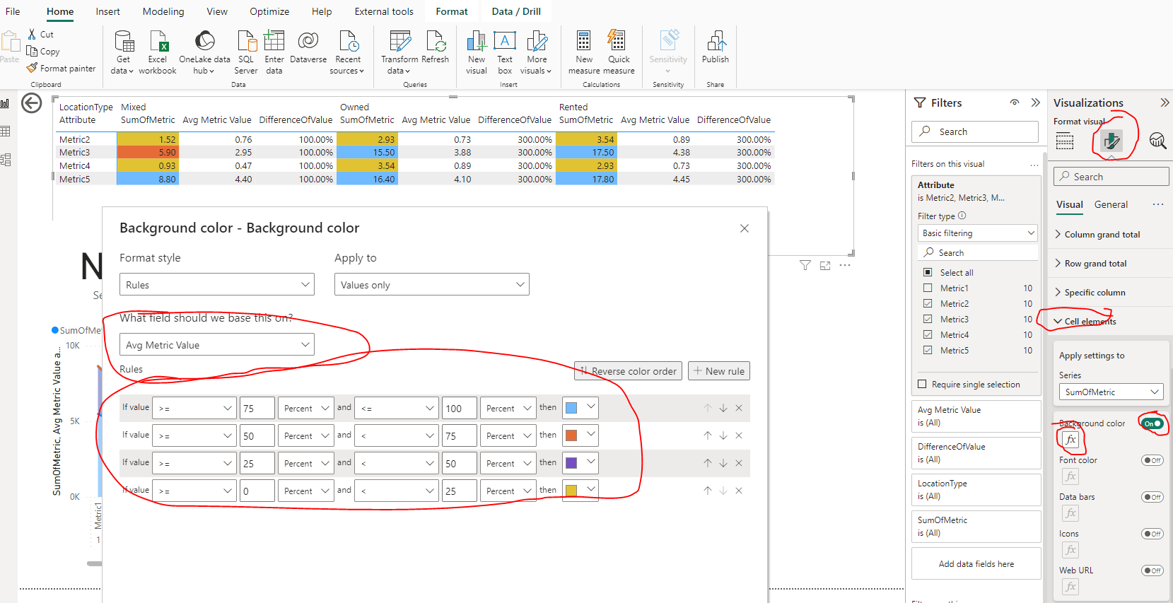Click Reverse color order button
This screenshot has width=1173, height=603.
click(x=628, y=371)
